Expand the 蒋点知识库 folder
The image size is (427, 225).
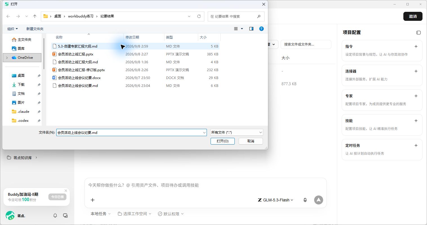tap(36, 158)
